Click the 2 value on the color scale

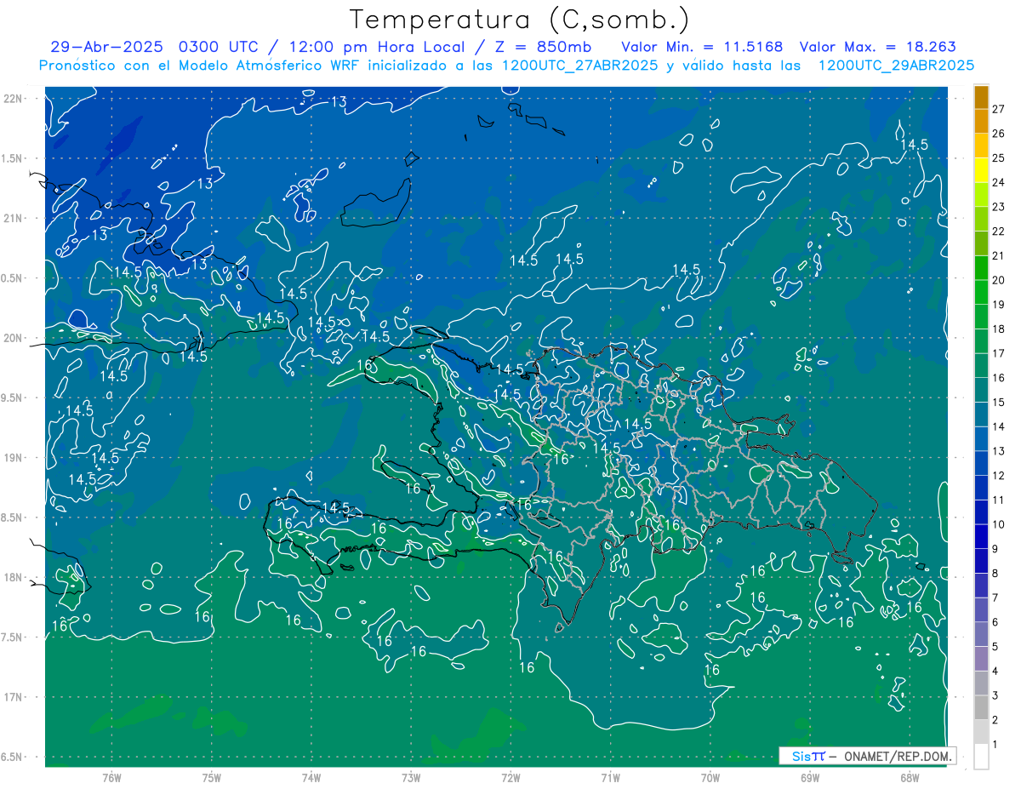[995, 720]
